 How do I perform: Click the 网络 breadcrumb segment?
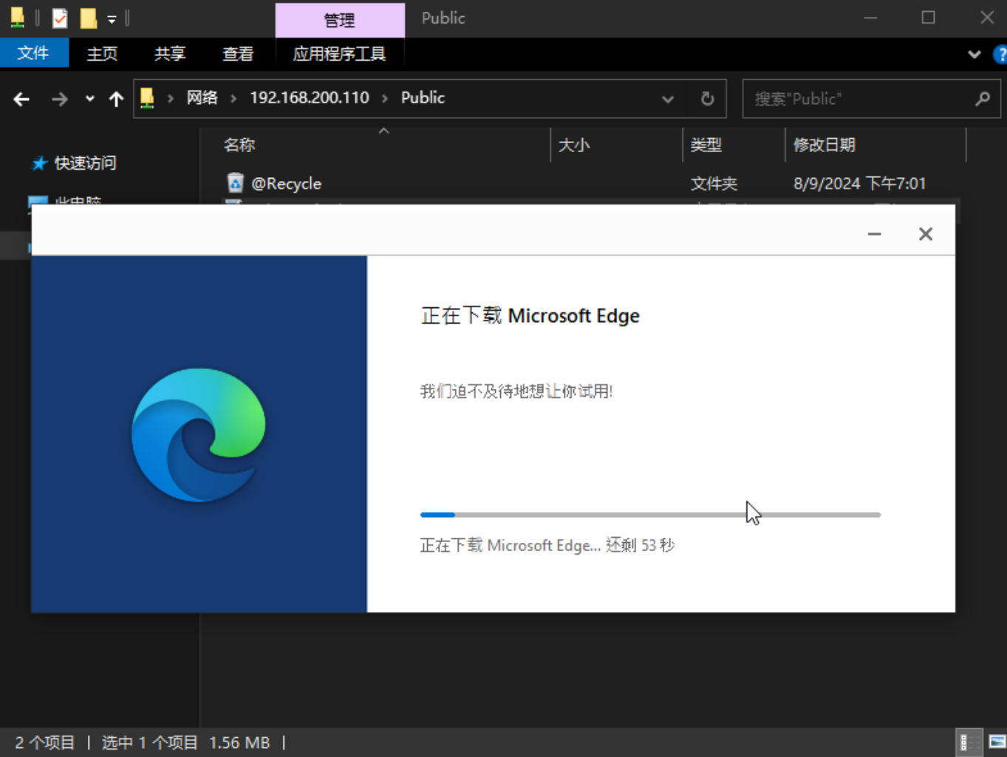tap(202, 97)
